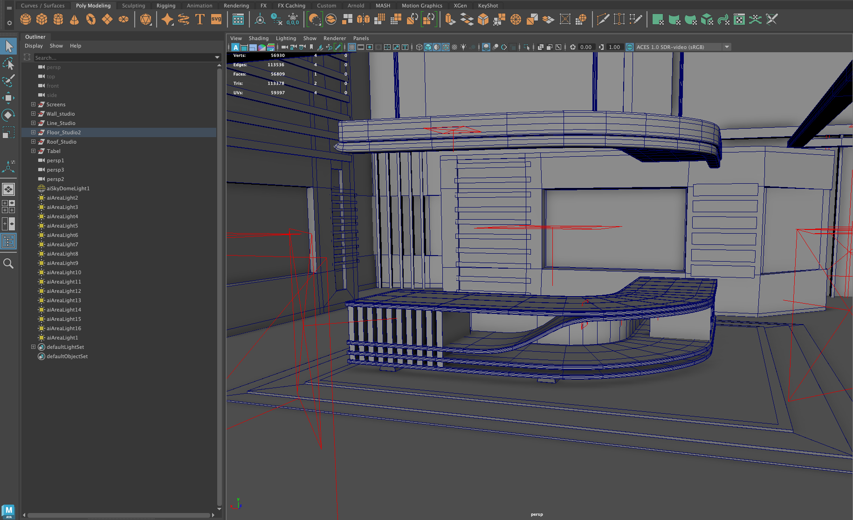Viewport: 853px width, 520px height.
Task: Create a polygon cube from the shelf
Action: click(42, 20)
